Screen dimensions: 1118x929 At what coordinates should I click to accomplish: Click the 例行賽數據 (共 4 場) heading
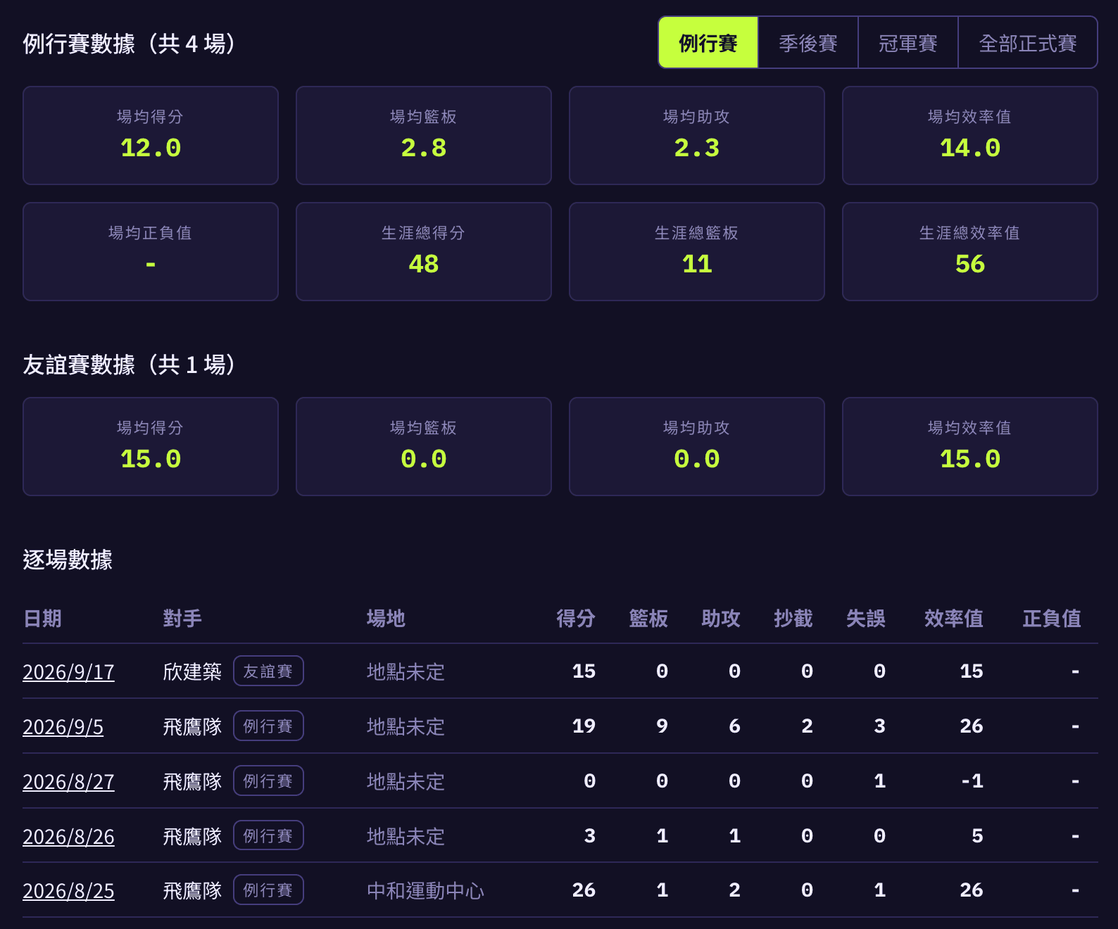click(x=129, y=44)
